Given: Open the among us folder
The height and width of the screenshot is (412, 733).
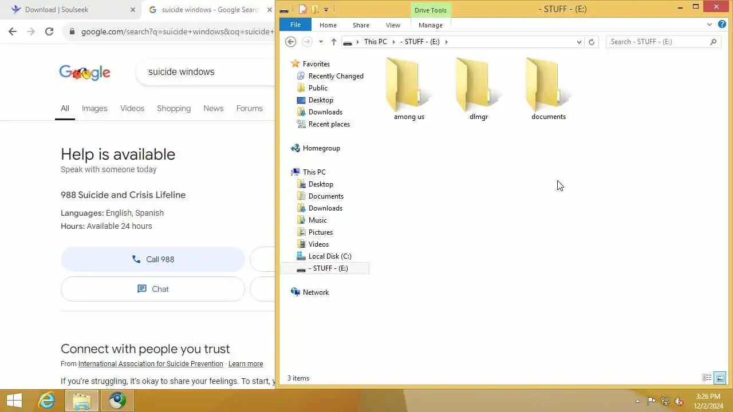Looking at the screenshot, I should [409, 89].
